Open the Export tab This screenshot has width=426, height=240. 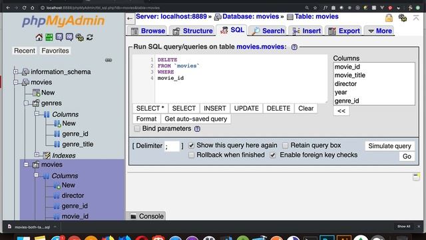point(343,31)
